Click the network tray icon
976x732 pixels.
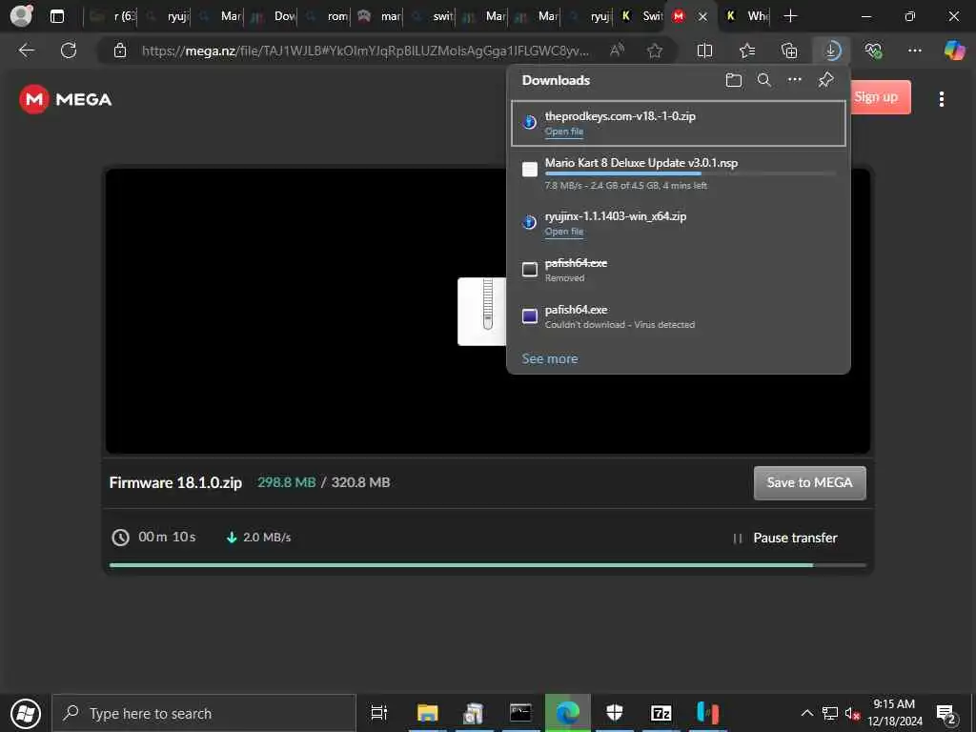830,713
